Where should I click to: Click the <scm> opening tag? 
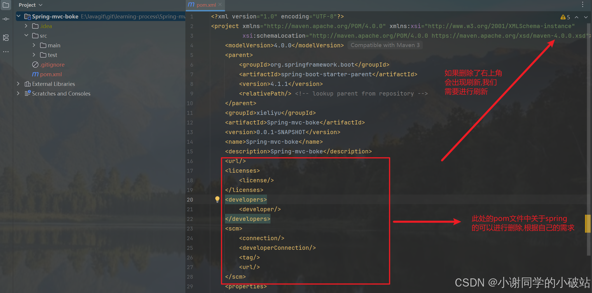(x=234, y=228)
